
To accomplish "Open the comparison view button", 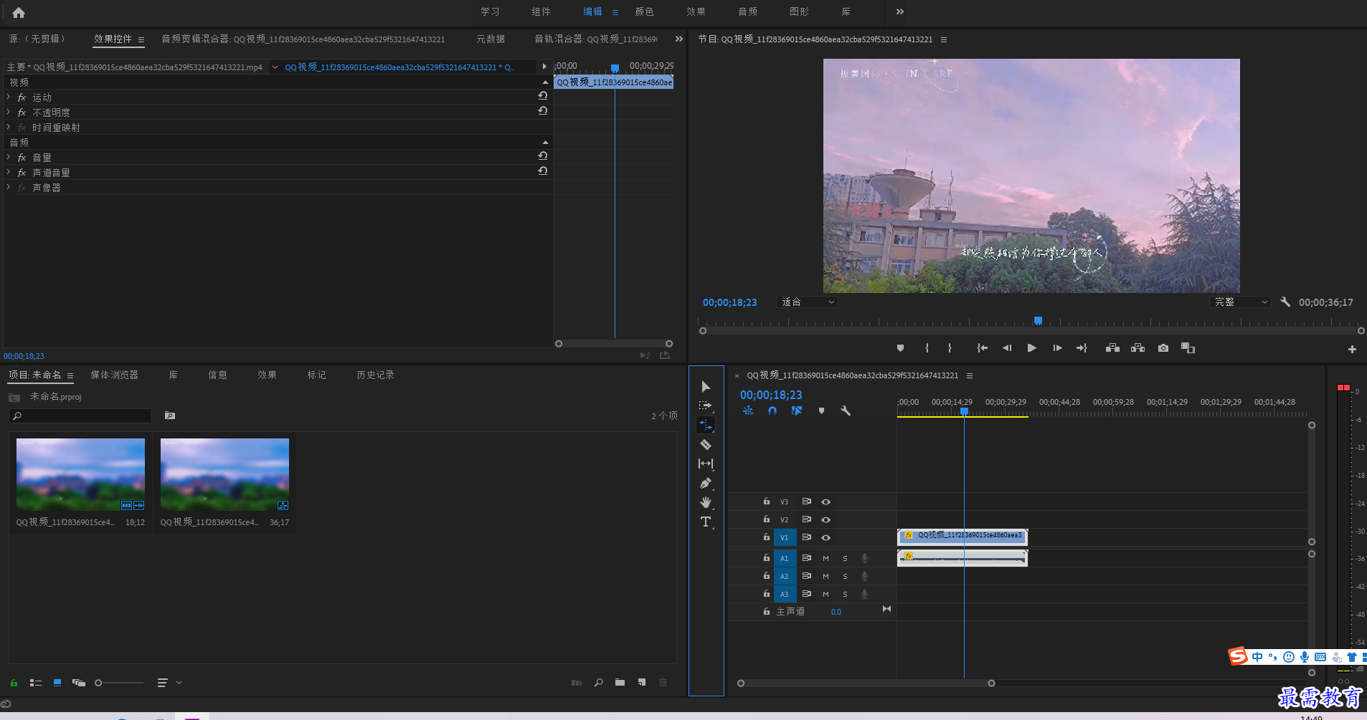I will point(1188,348).
